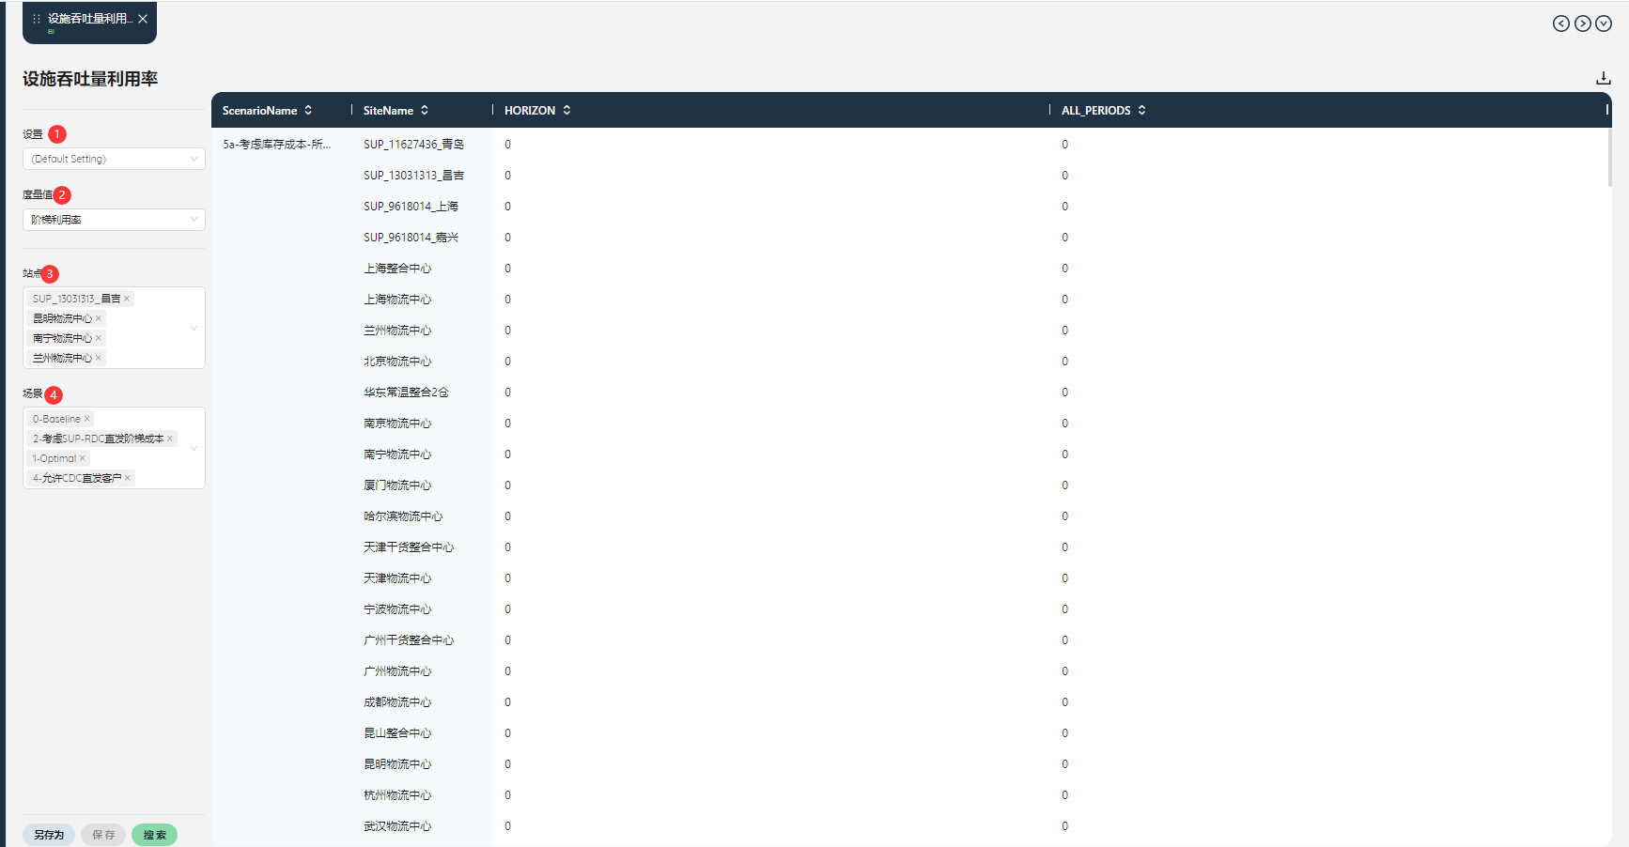Select the 5a-考虑库存成本 scenario cell
Image resolution: width=1629 pixels, height=847 pixels.
[x=277, y=145]
